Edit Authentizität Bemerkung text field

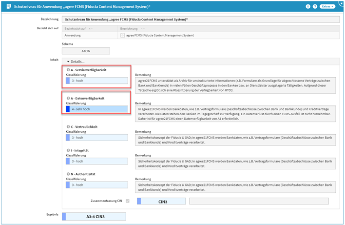pos(235,187)
